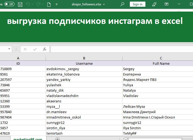Add a new sheet with plus icon

[x=57, y=139]
